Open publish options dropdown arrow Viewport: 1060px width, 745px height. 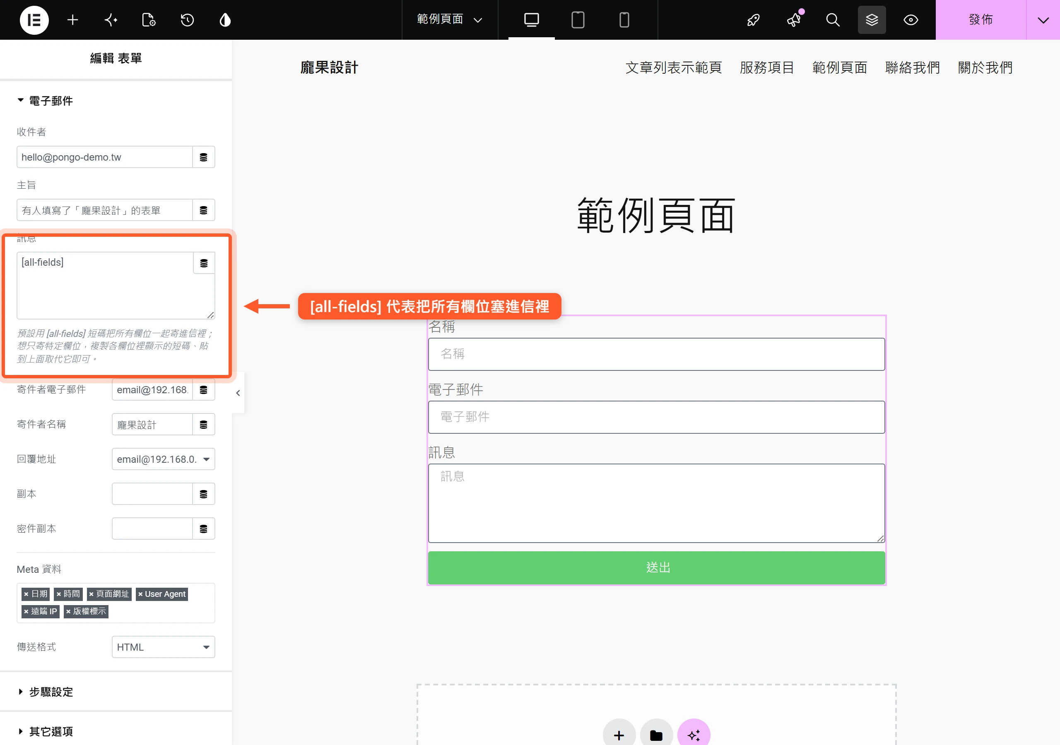click(x=1043, y=20)
